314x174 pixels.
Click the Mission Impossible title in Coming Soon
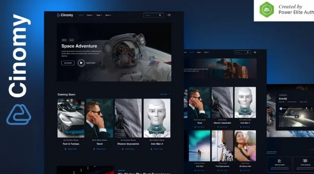click(x=128, y=144)
